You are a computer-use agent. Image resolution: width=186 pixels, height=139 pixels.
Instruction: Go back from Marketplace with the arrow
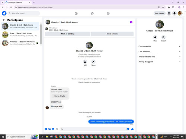(4, 20)
